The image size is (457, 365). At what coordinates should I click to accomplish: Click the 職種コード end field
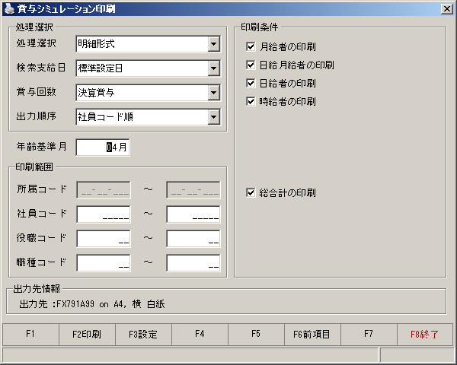tap(193, 263)
